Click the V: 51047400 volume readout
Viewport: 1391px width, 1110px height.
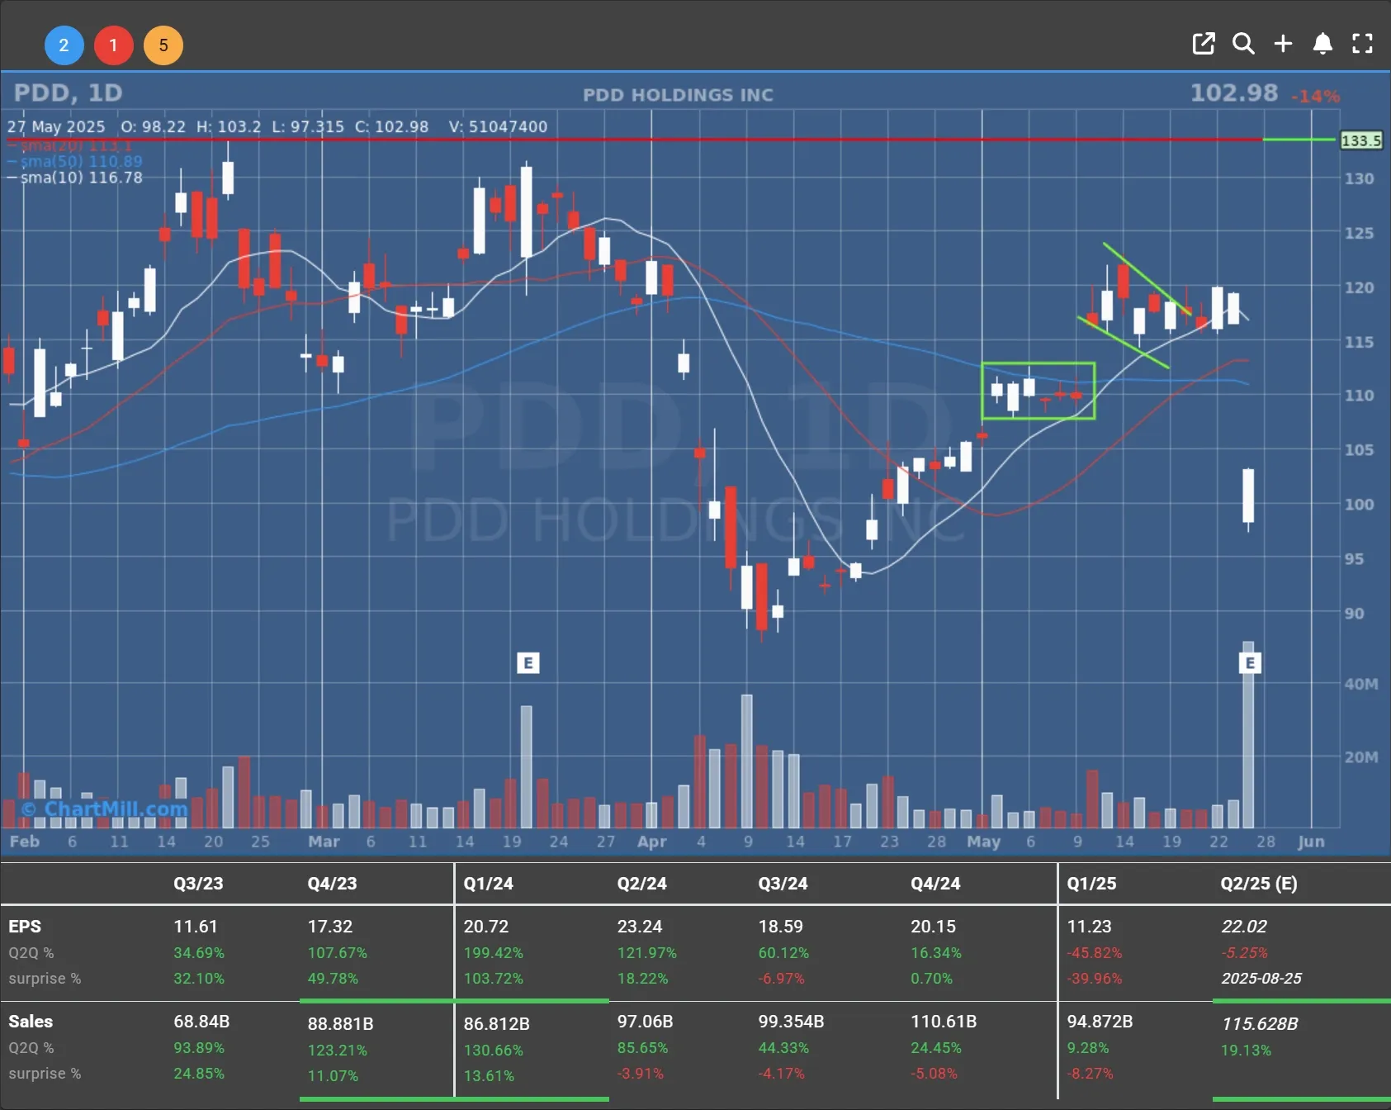coord(498,126)
